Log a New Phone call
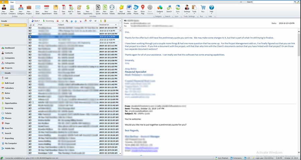This screenshot has height=160, width=301. click(x=136, y=10)
